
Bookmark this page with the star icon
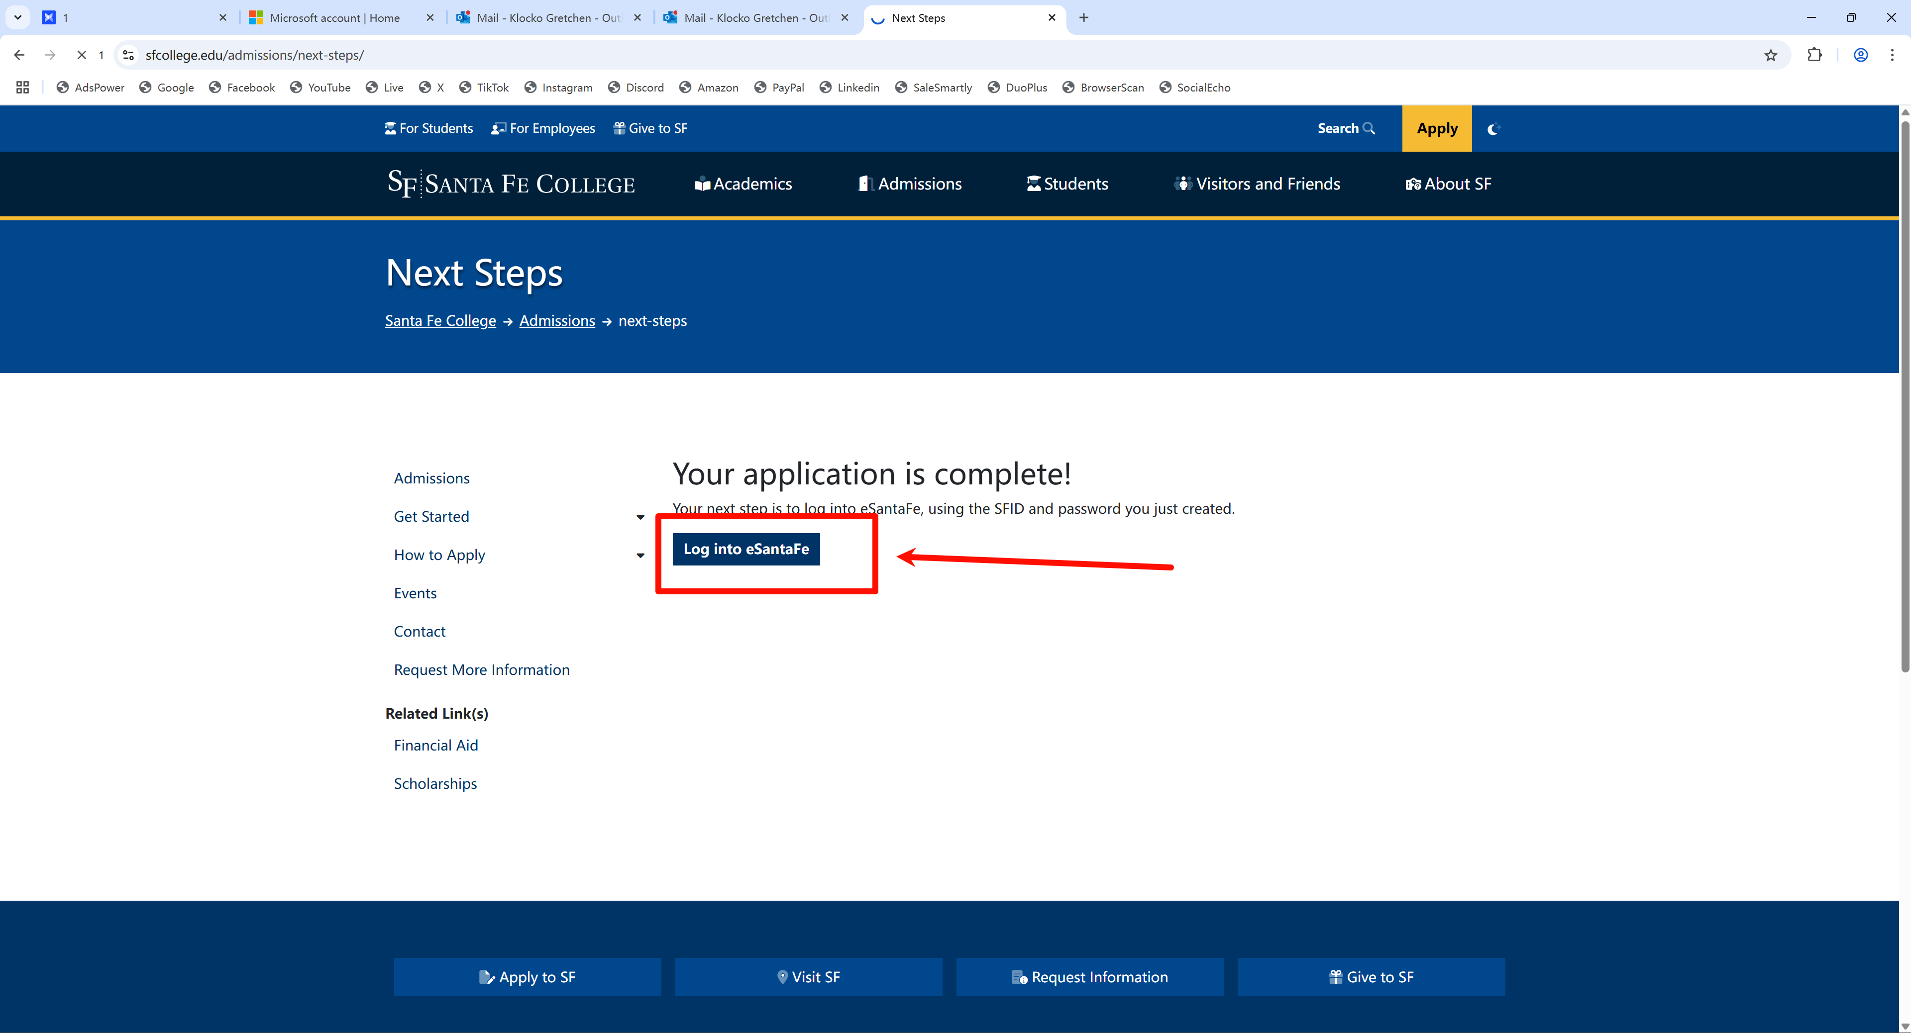tap(1771, 55)
